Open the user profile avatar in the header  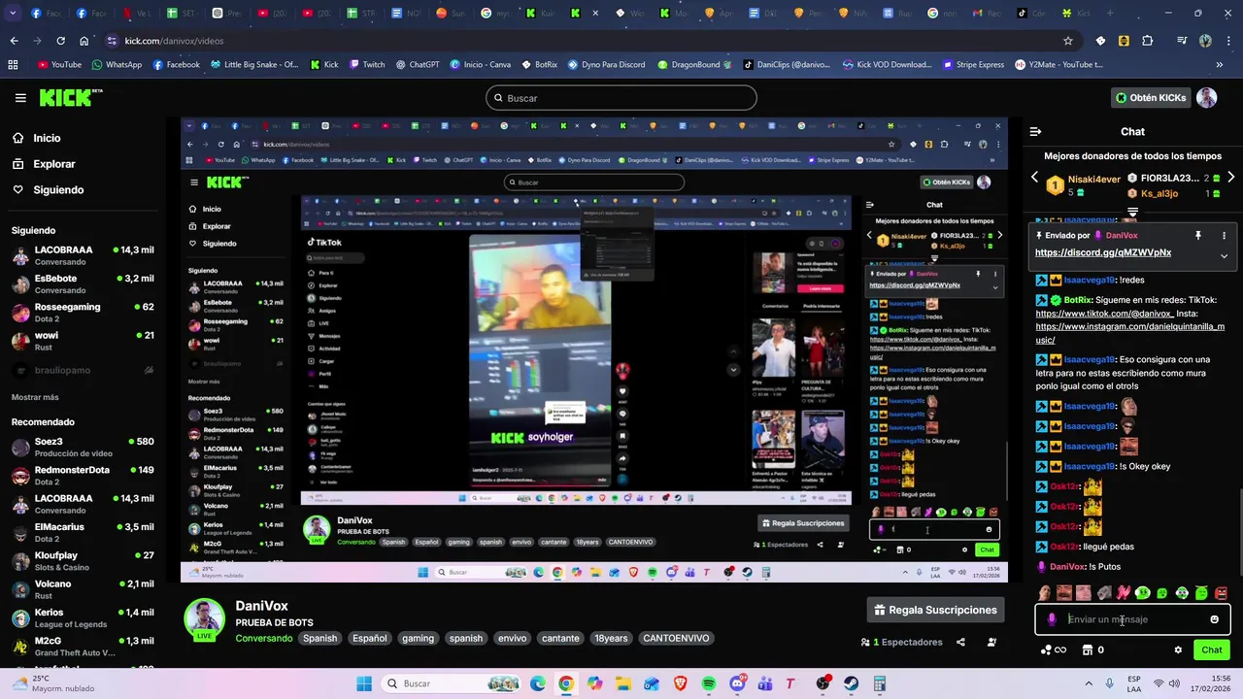click(1206, 98)
